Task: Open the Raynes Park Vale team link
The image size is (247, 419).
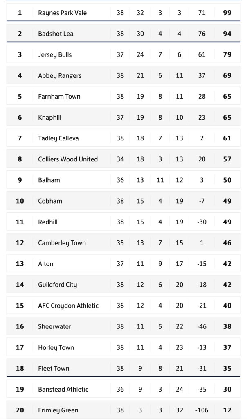Action: [x=62, y=13]
